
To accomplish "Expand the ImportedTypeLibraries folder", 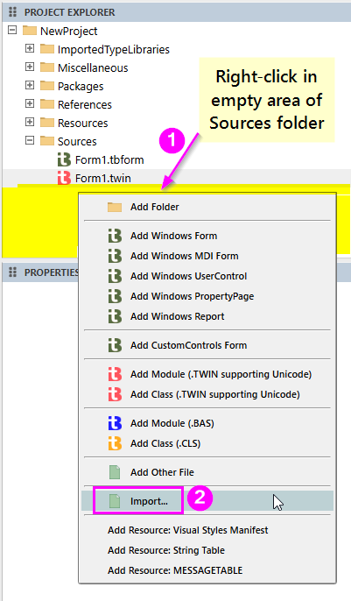I will pos(30,48).
